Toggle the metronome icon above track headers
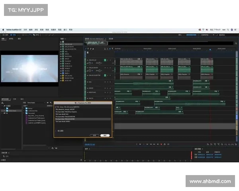The width and height of the screenshot is (239, 191). [105, 49]
